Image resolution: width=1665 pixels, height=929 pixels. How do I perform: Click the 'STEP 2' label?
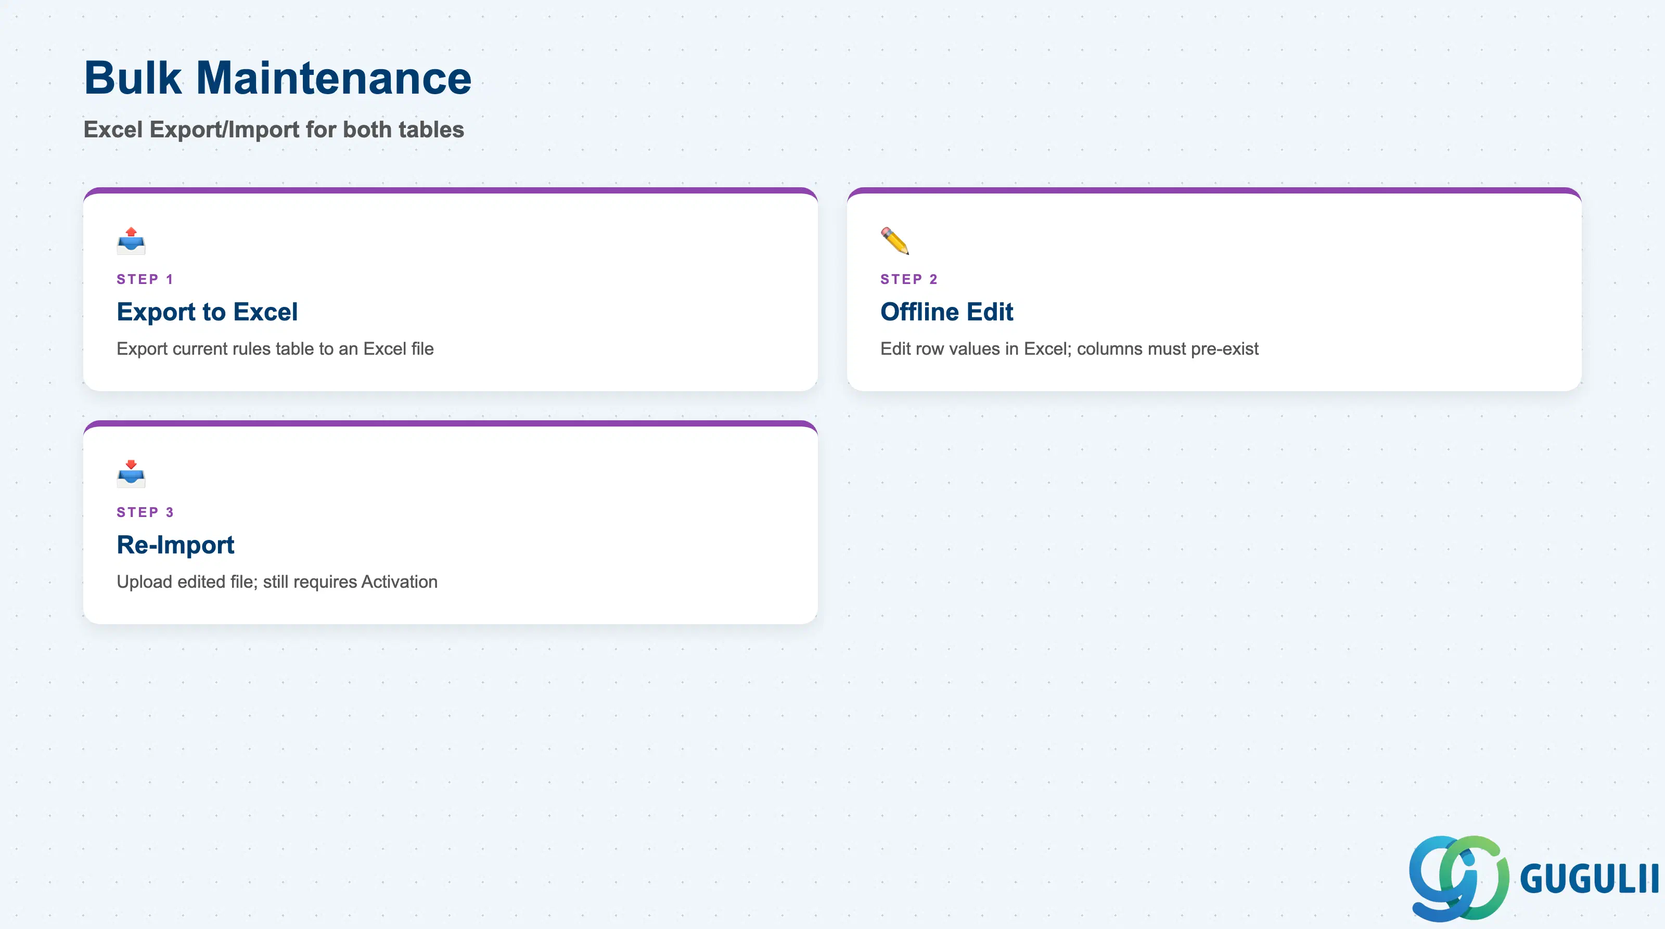pyautogui.click(x=909, y=279)
